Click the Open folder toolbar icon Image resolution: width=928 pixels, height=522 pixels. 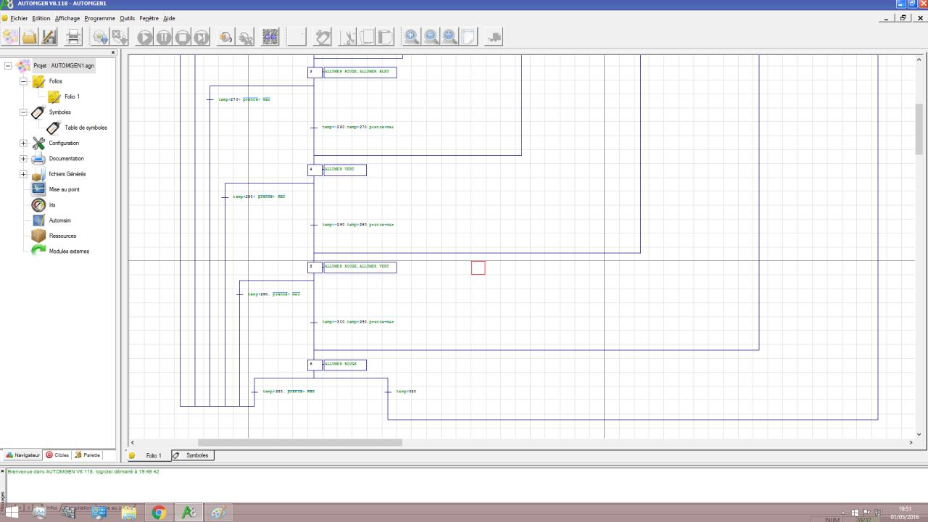click(x=30, y=36)
